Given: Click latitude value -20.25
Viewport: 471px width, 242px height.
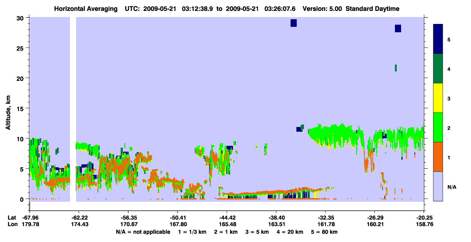Looking at the screenshot, I should (424, 217).
